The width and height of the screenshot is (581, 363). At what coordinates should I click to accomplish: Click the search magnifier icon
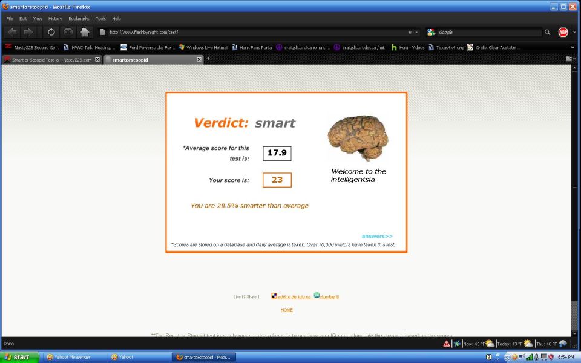click(547, 32)
